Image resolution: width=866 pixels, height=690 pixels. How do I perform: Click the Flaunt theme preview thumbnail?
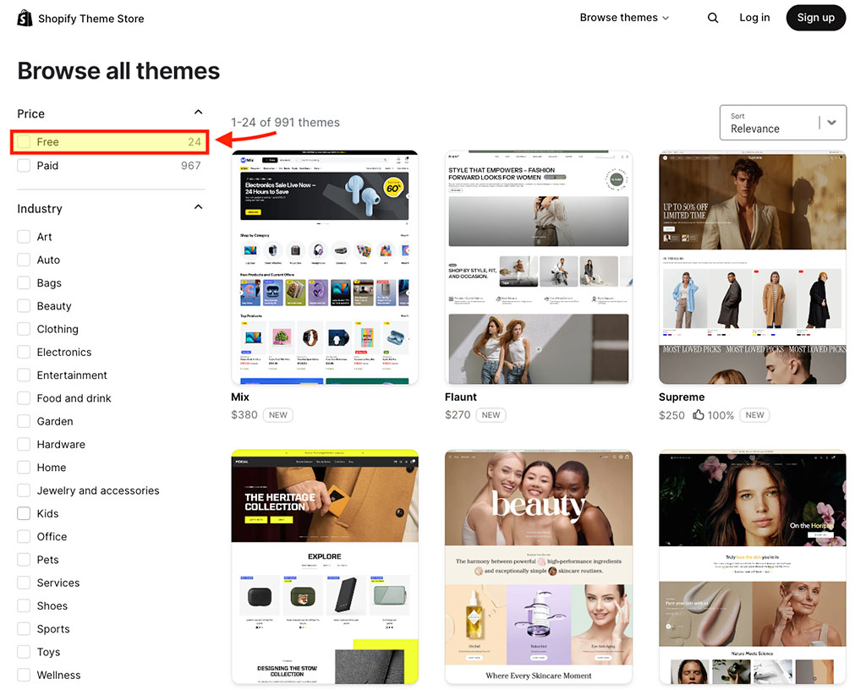tap(539, 268)
